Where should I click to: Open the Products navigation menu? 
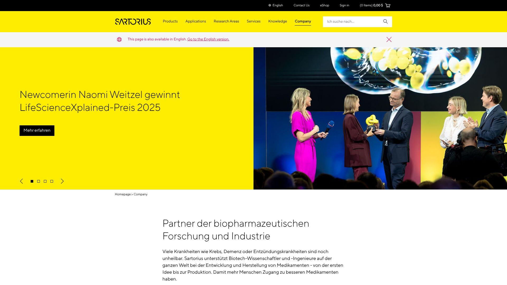pos(170,21)
